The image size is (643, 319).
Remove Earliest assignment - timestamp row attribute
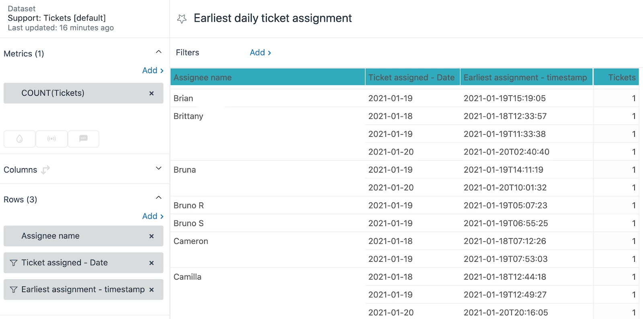152,290
